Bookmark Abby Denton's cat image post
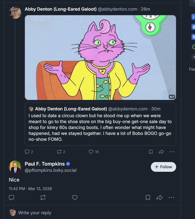This screenshot has height=219, width=195. tap(151, 152)
